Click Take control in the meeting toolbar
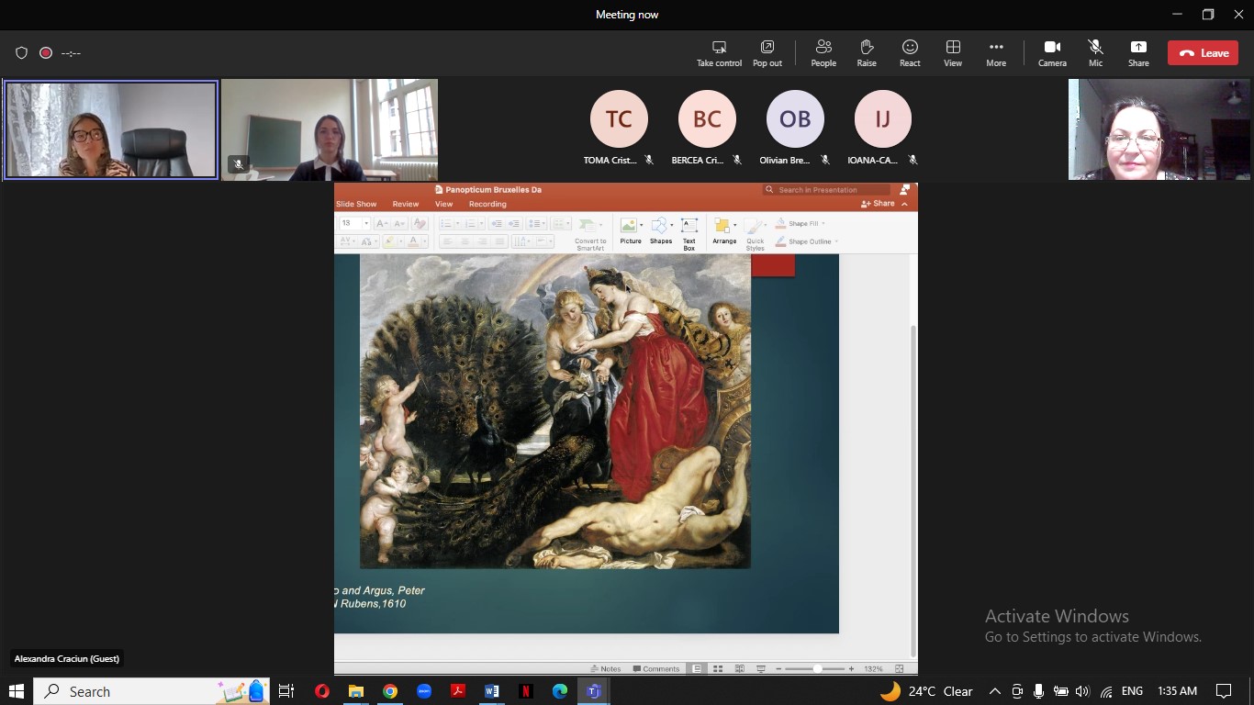Viewport: 1254px width, 705px height. 719,53
